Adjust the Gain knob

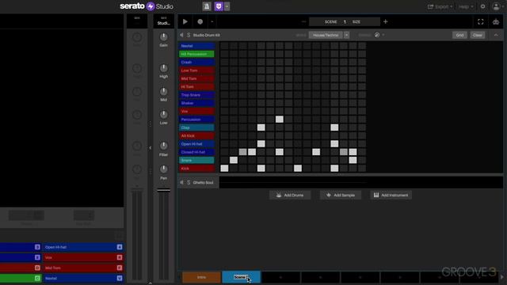click(x=164, y=37)
